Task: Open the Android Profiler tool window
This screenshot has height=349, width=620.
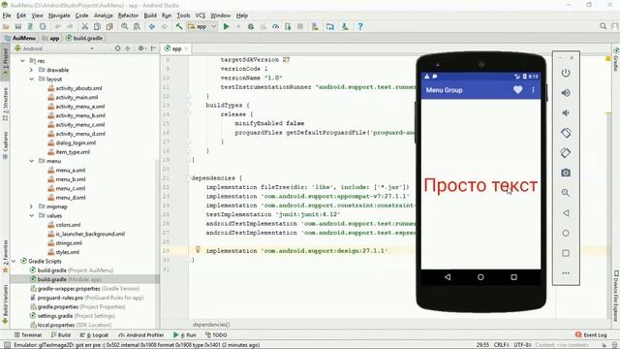Action: click(x=141, y=334)
